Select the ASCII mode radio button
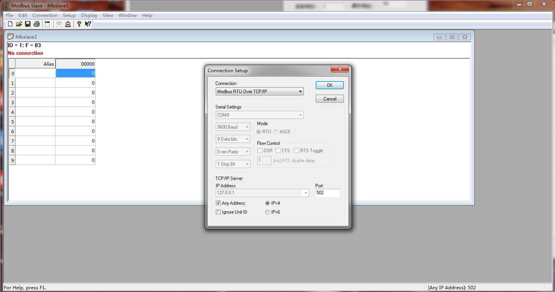 (276, 132)
